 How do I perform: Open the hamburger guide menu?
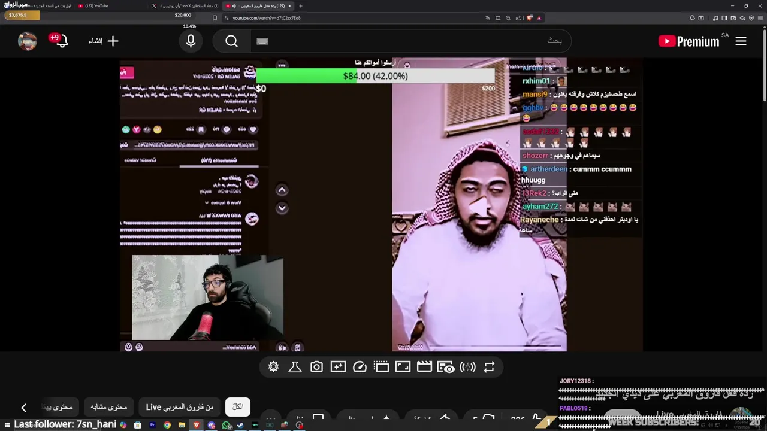pos(741,41)
